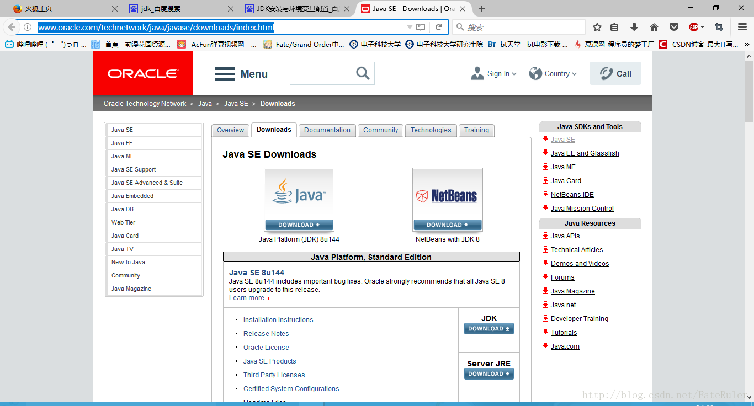Select Web Tier in left navigation
Screen dimensions: 754x406
click(x=154, y=222)
